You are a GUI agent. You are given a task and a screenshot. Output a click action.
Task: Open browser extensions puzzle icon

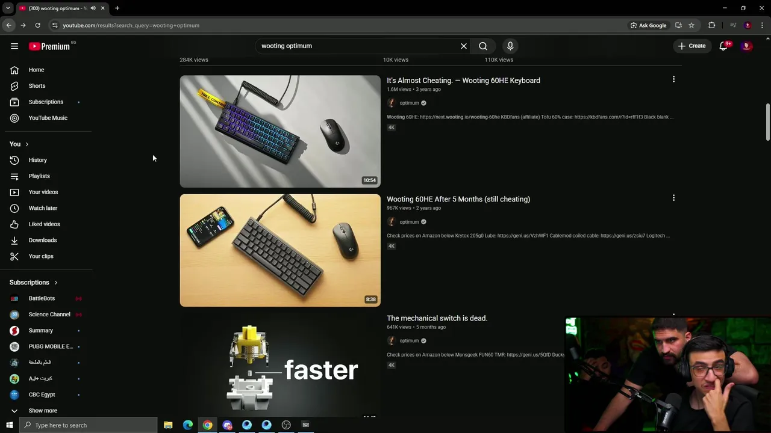[x=712, y=25]
